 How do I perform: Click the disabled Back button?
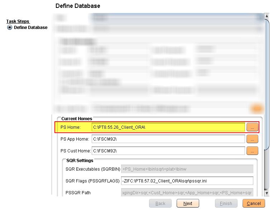point(160,204)
